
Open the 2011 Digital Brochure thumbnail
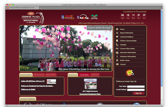90,84
